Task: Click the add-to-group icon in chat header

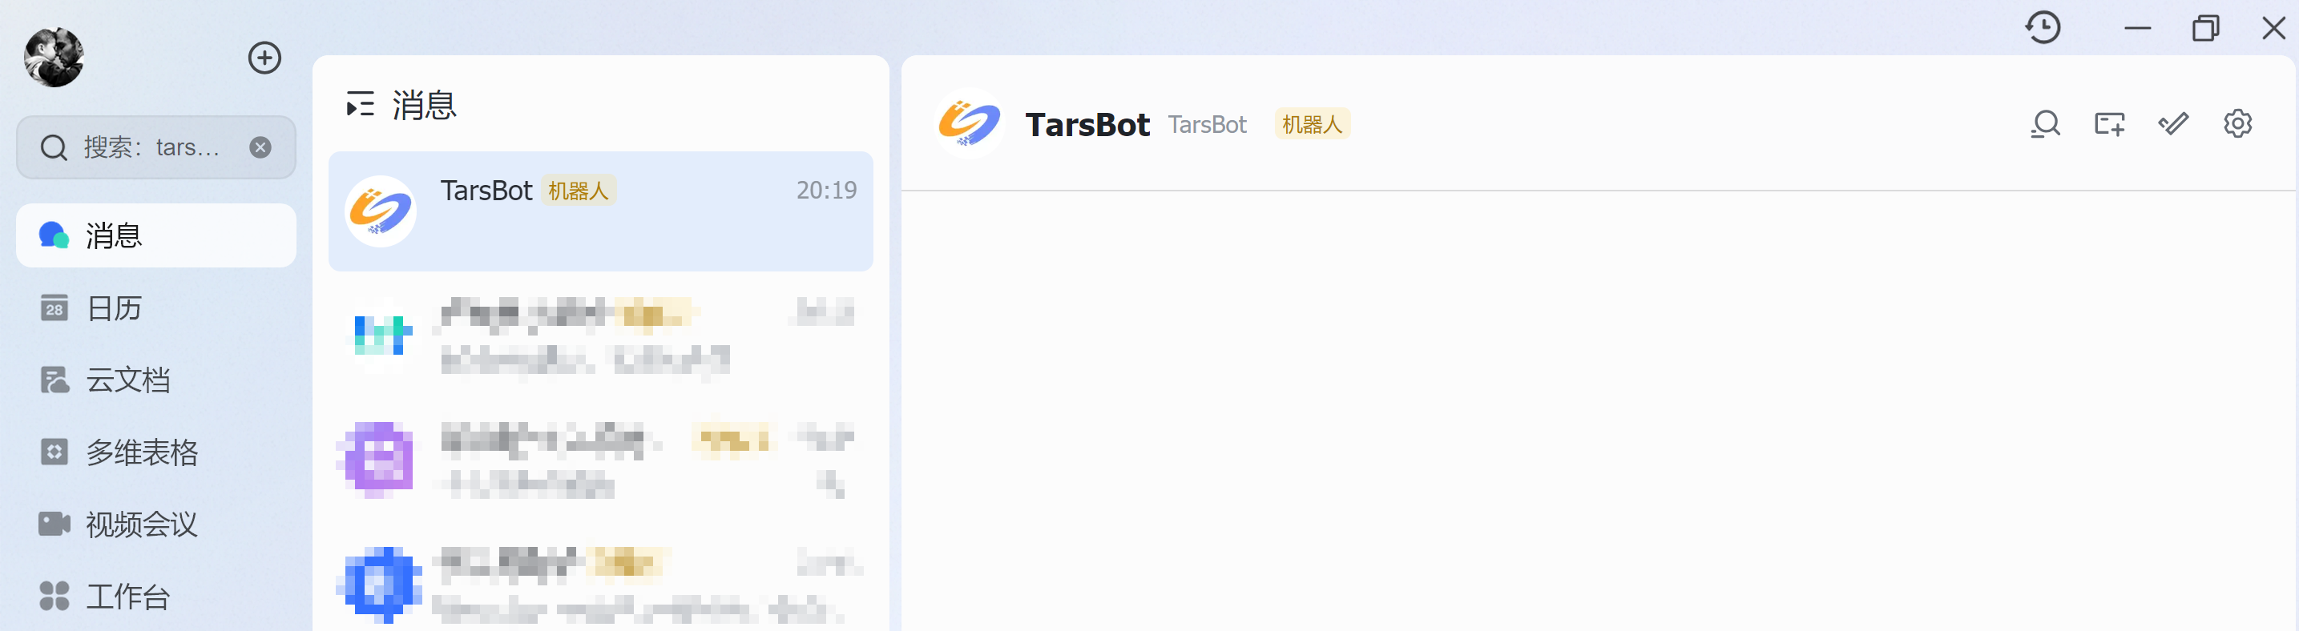Action: pyautogui.click(x=2109, y=124)
